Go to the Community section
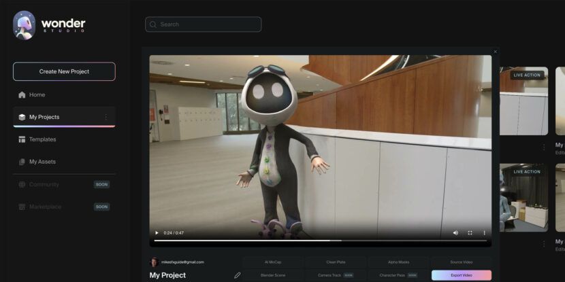This screenshot has height=282, width=565. tap(44, 184)
